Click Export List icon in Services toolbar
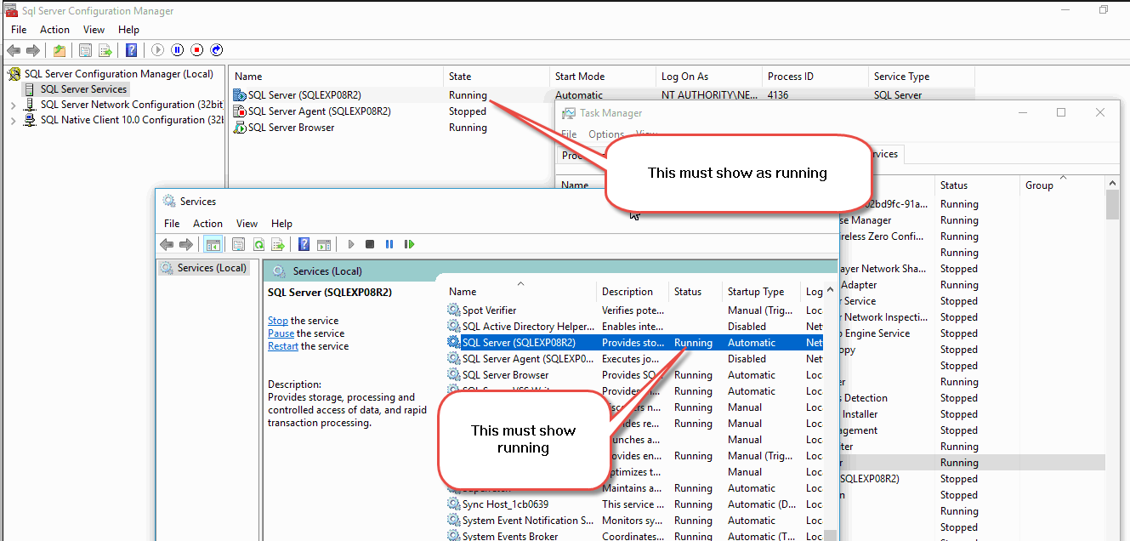1130x541 pixels. pyautogui.click(x=278, y=244)
